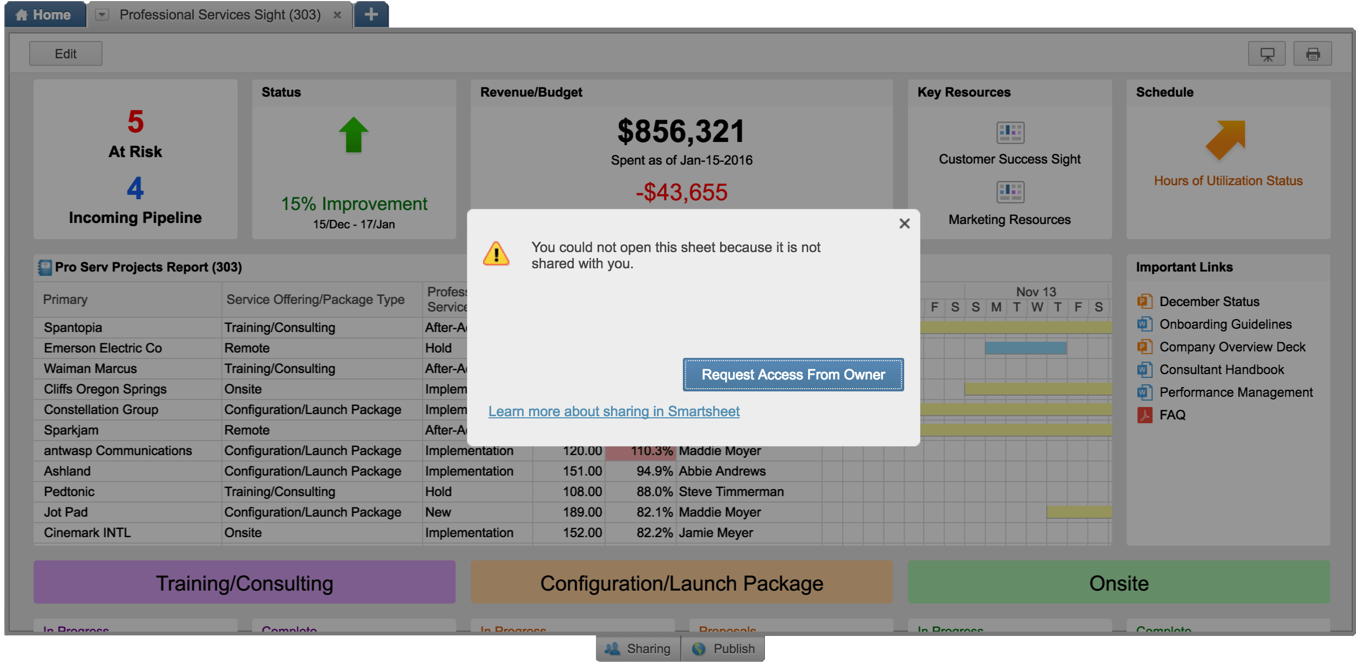
Task: Open Learn more about sharing link
Action: pos(614,411)
